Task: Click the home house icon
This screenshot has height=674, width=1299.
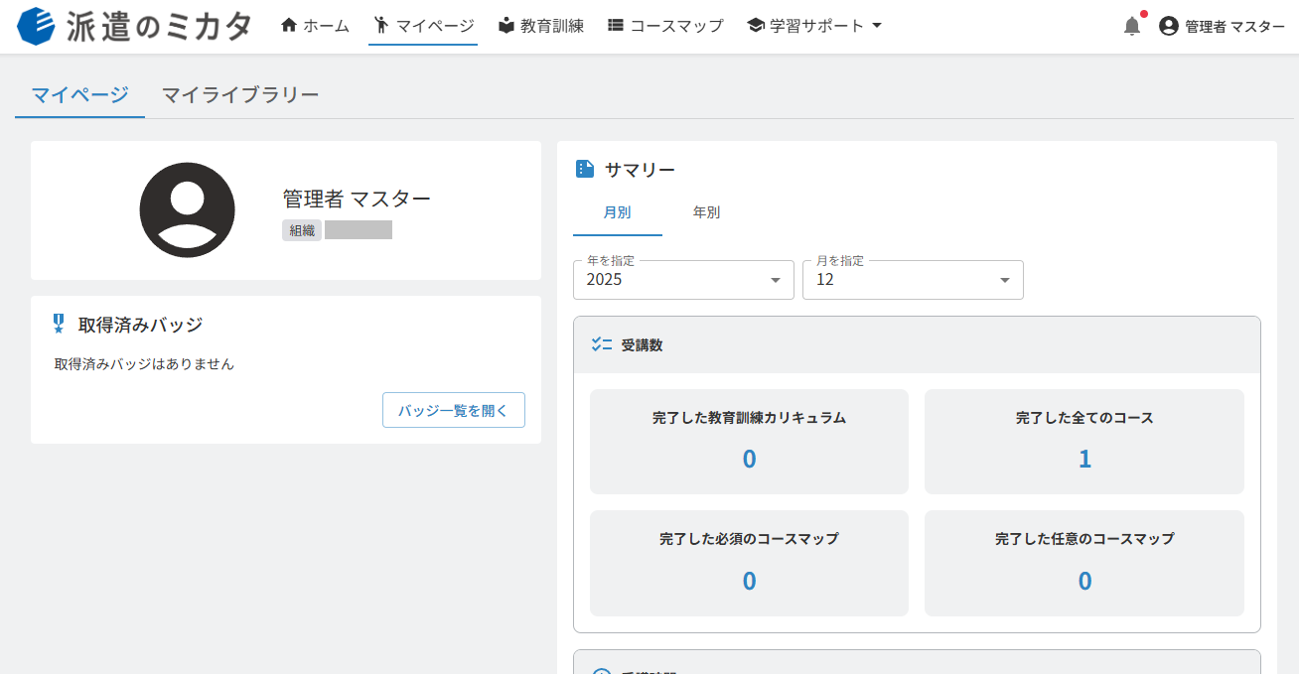Action: pyautogui.click(x=289, y=26)
